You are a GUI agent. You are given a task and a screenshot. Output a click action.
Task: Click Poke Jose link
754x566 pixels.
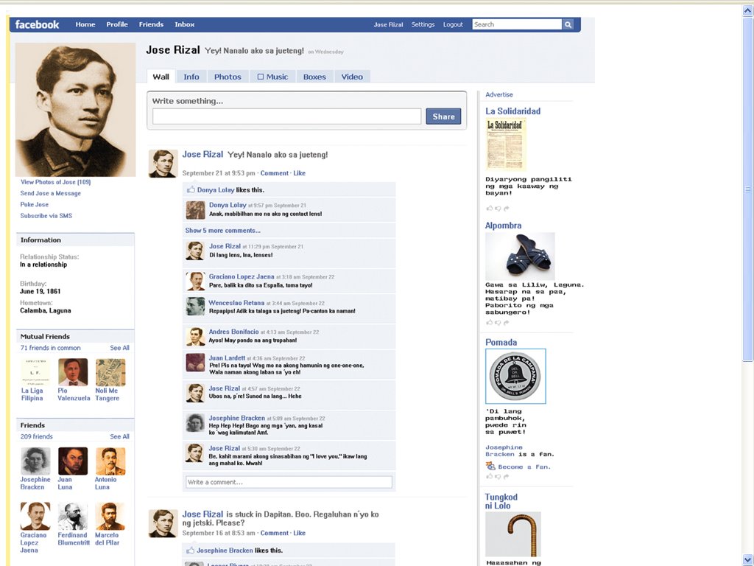click(x=34, y=205)
